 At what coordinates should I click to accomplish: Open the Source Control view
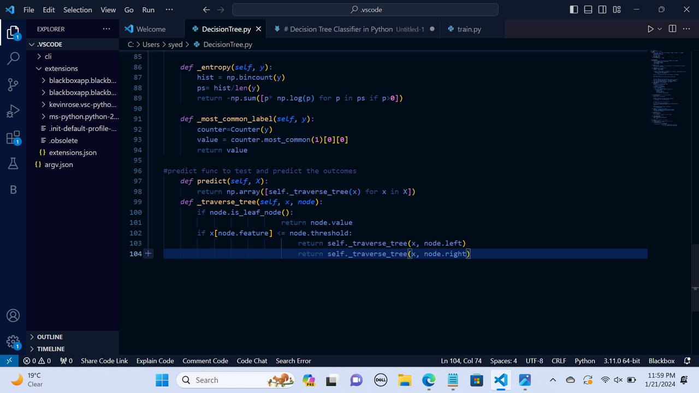click(13, 85)
